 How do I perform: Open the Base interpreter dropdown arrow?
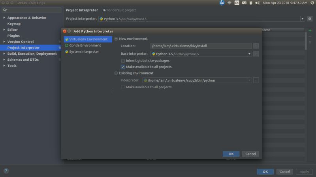[249, 54]
